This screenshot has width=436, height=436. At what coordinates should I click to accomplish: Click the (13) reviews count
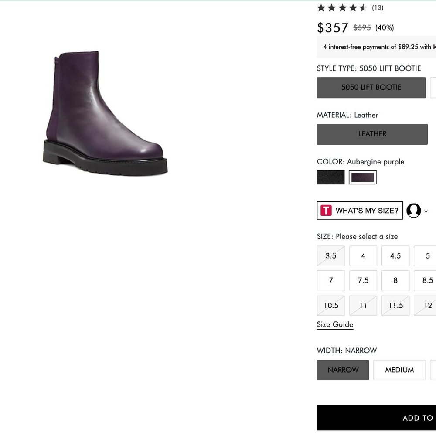coord(378,7)
